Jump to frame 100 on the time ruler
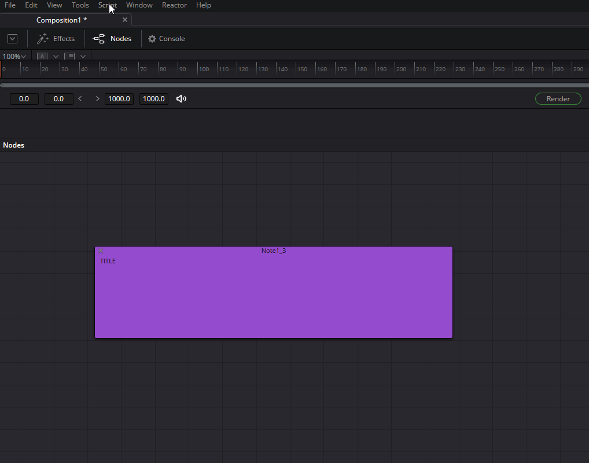Viewport: 589px width, 463px height. (204, 69)
